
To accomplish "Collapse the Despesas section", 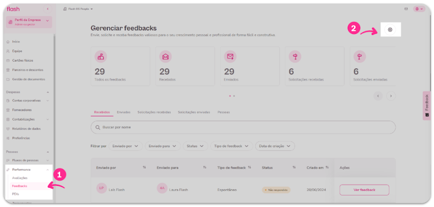I will pos(48,92).
